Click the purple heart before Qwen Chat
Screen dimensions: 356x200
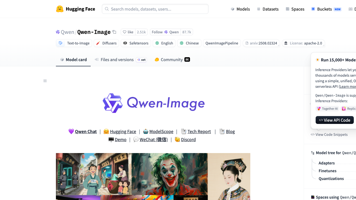71,131
